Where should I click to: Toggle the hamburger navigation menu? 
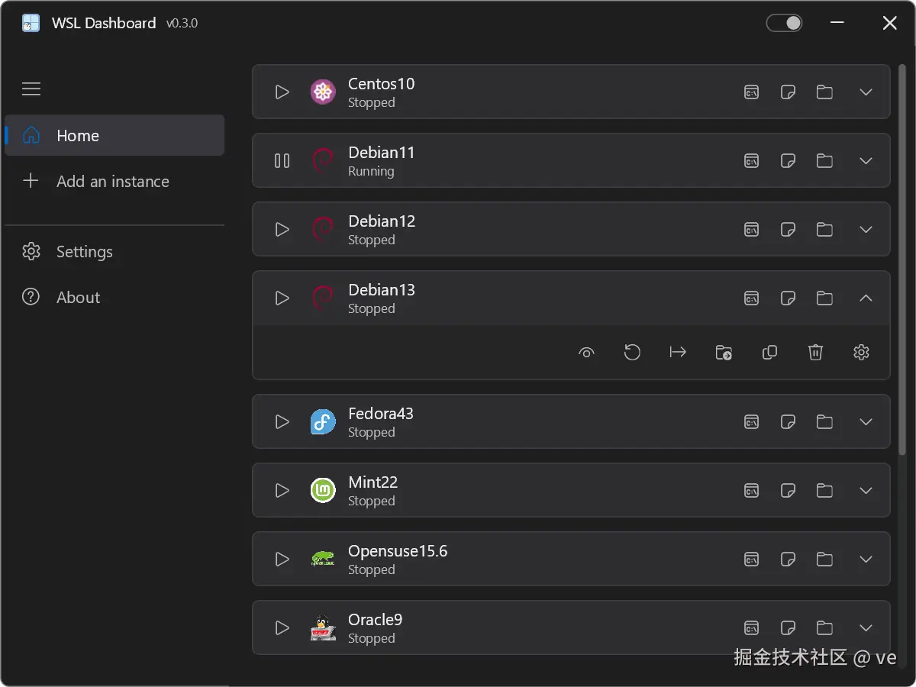pos(31,89)
